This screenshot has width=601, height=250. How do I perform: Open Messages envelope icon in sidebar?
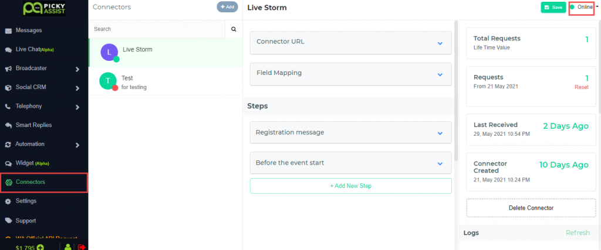coord(8,30)
